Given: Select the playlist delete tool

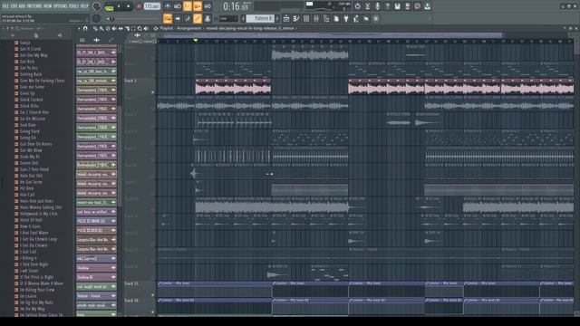Looking at the screenshot, I should point(108,28).
